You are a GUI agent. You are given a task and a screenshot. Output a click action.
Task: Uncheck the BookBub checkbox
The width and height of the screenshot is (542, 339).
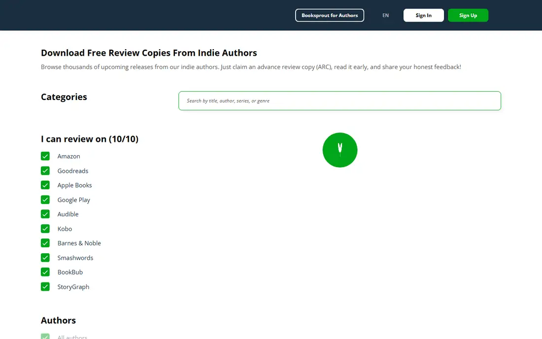click(x=45, y=272)
